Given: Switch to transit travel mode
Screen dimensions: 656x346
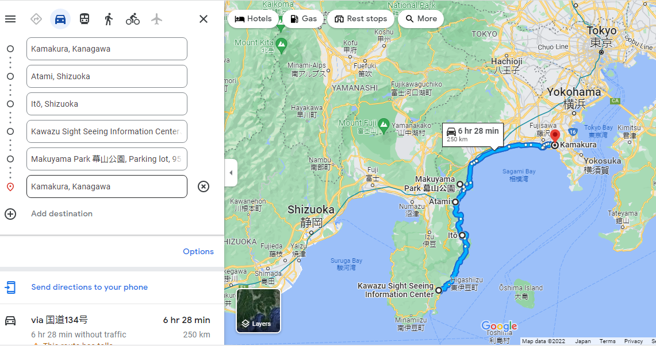Looking at the screenshot, I should point(85,19).
